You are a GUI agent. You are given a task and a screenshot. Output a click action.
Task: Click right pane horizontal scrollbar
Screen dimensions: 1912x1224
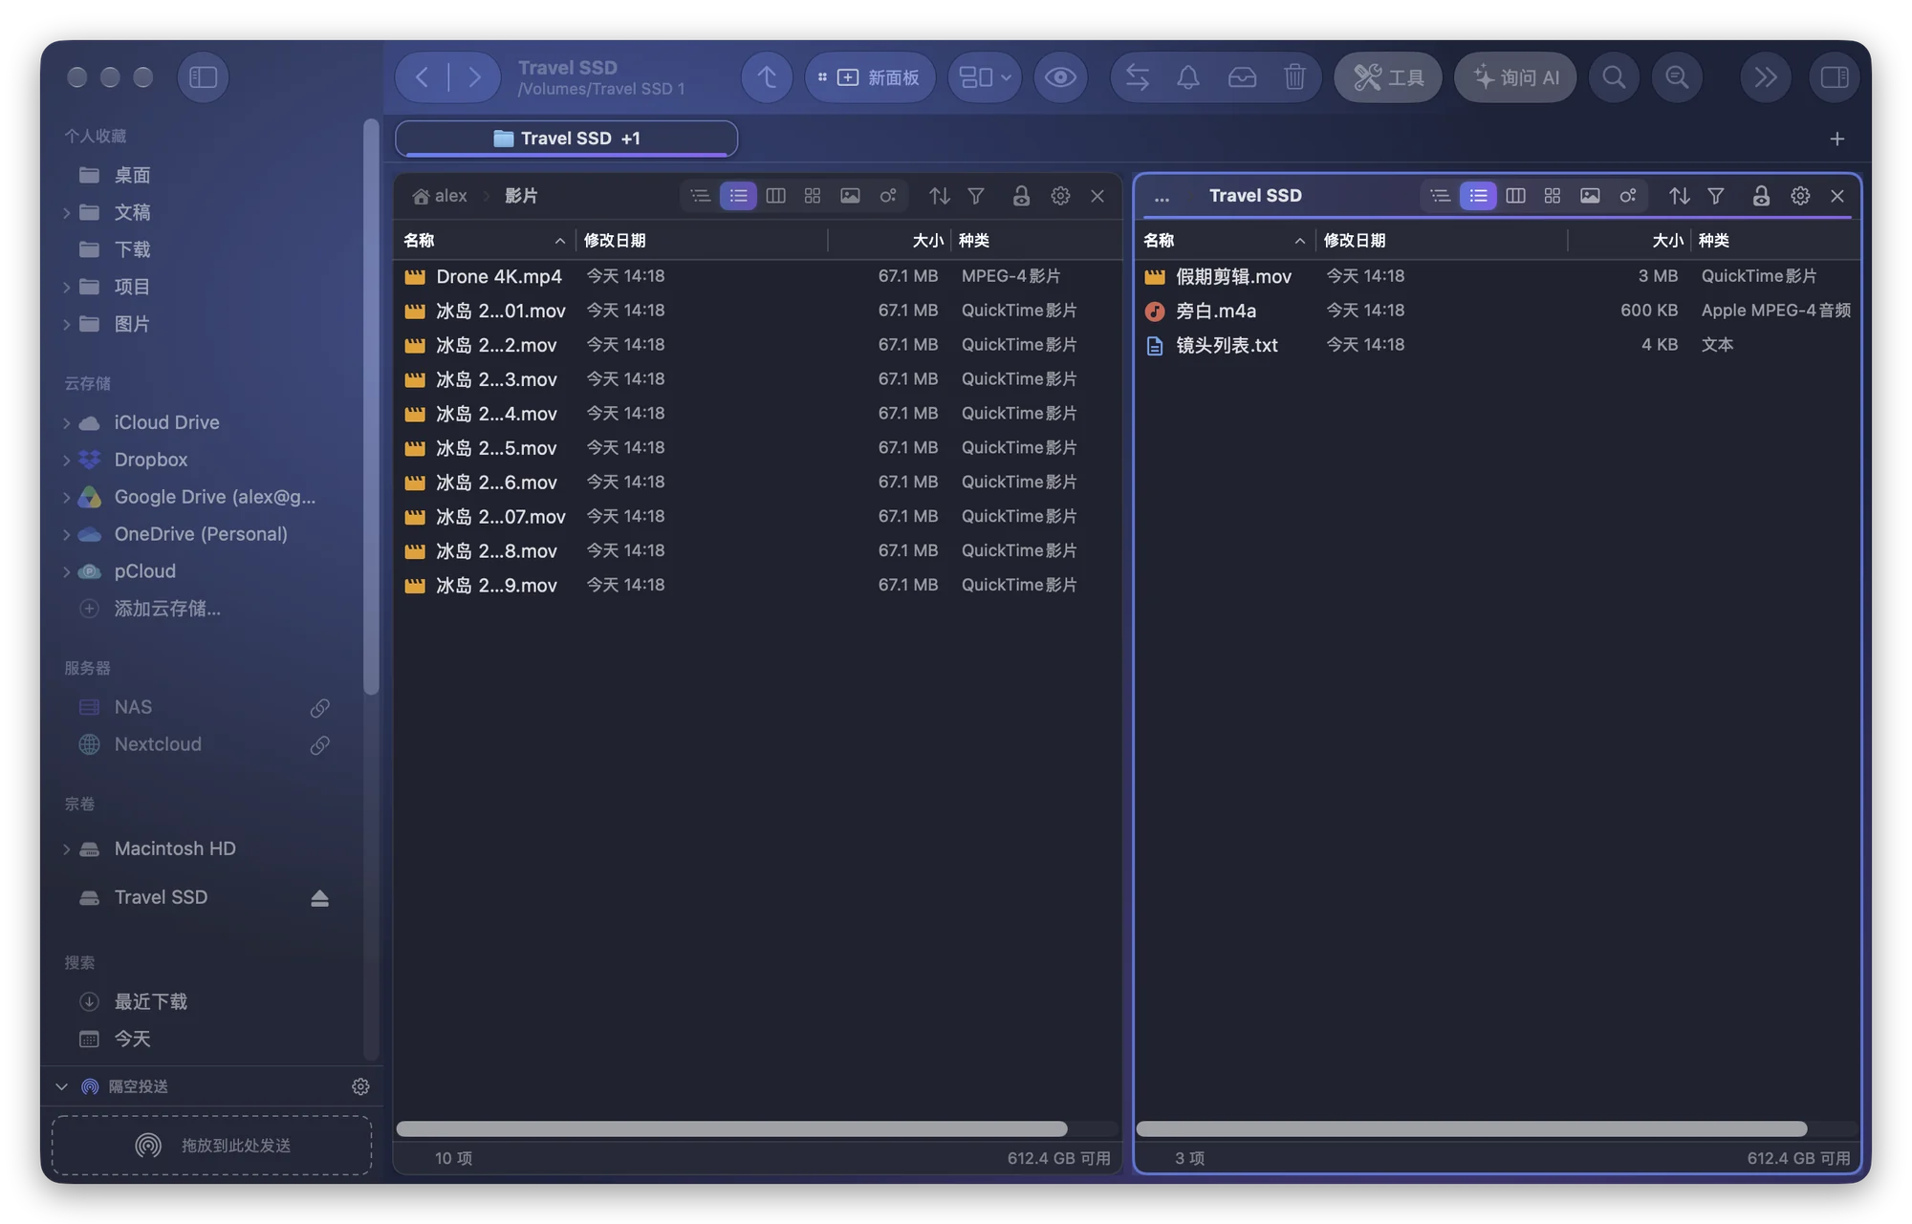[x=1471, y=1128]
